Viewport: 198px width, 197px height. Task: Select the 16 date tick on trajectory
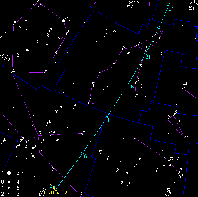(131, 87)
